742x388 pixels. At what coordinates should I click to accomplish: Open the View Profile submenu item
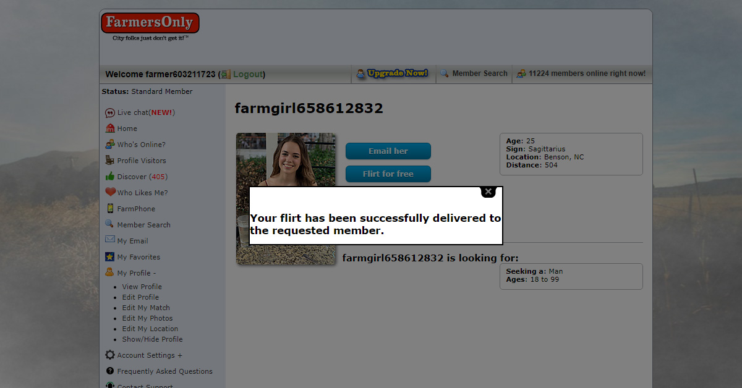pos(142,287)
